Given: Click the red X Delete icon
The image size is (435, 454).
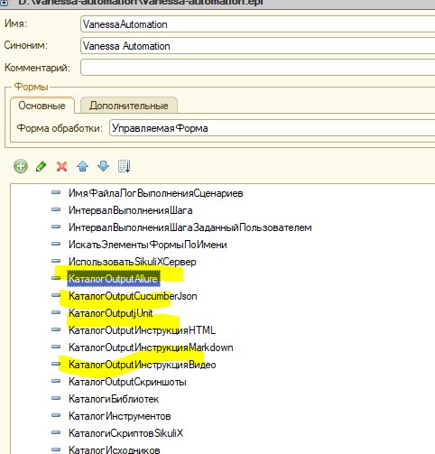Looking at the screenshot, I should (61, 166).
